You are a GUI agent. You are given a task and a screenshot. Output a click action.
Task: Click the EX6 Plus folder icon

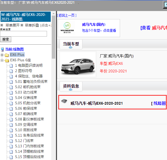click(7, 55)
